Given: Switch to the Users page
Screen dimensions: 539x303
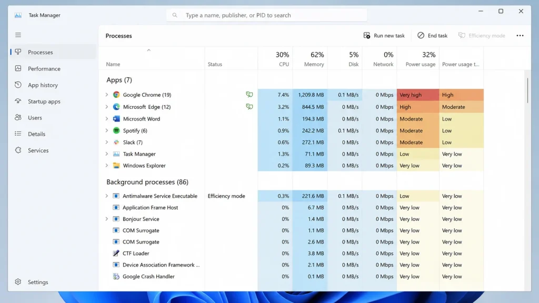Looking at the screenshot, I should [53, 117].
